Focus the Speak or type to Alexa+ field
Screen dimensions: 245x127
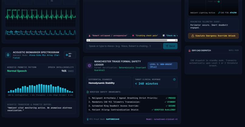(x=124, y=46)
